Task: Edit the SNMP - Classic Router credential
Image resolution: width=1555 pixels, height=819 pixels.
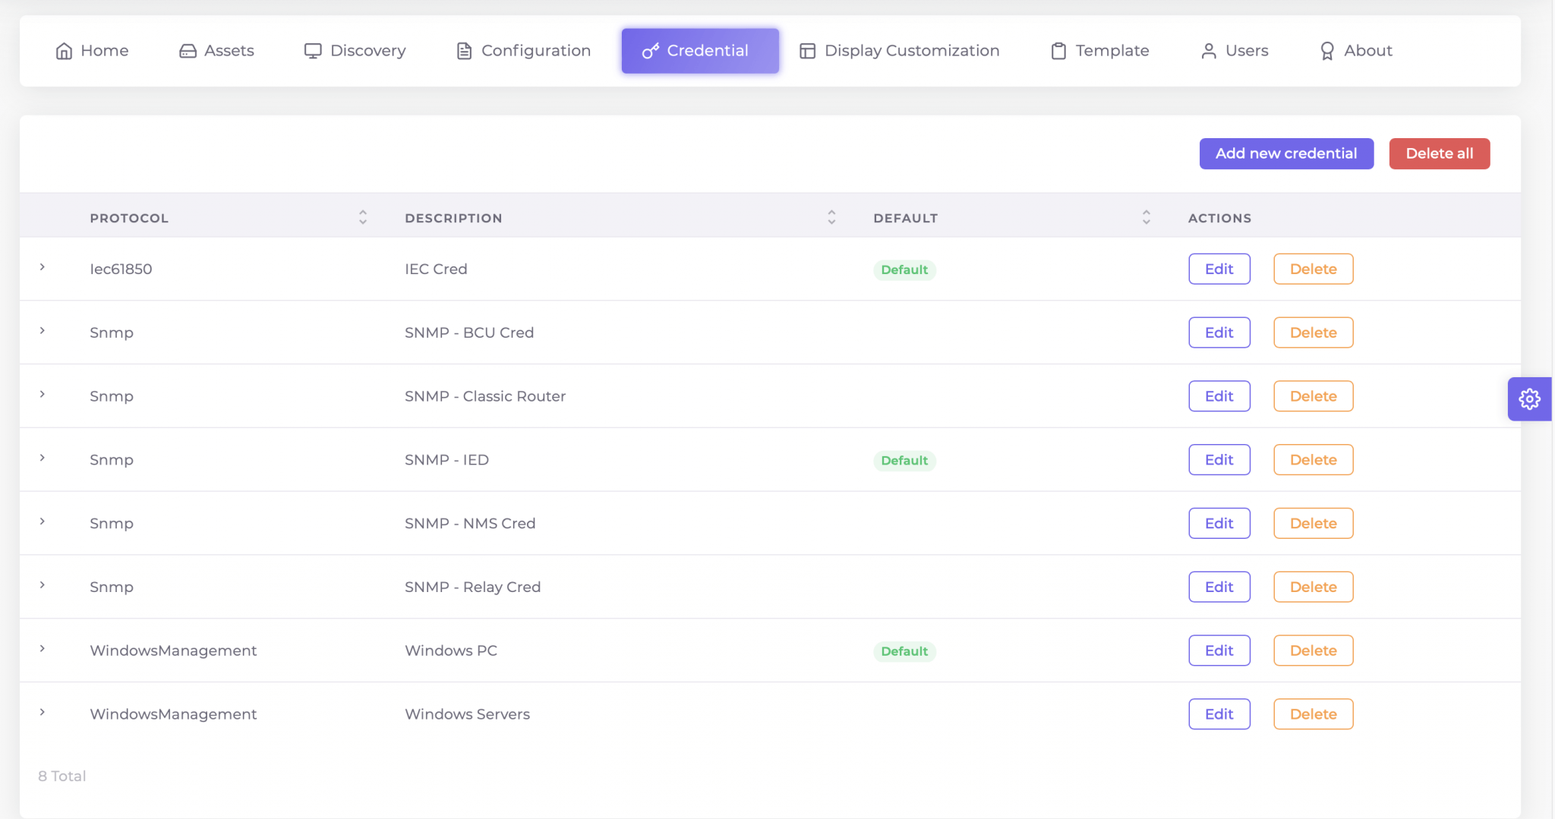Action: [x=1219, y=396]
